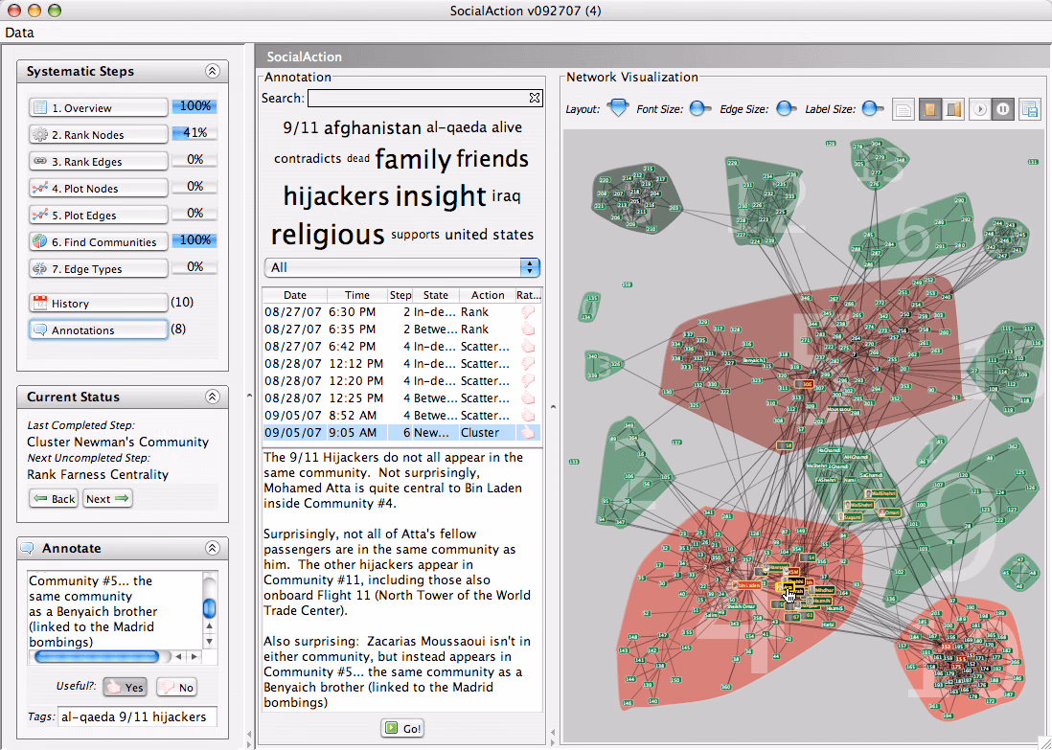Click the play layout animation button
The height and width of the screenshot is (750, 1052).
click(980, 108)
